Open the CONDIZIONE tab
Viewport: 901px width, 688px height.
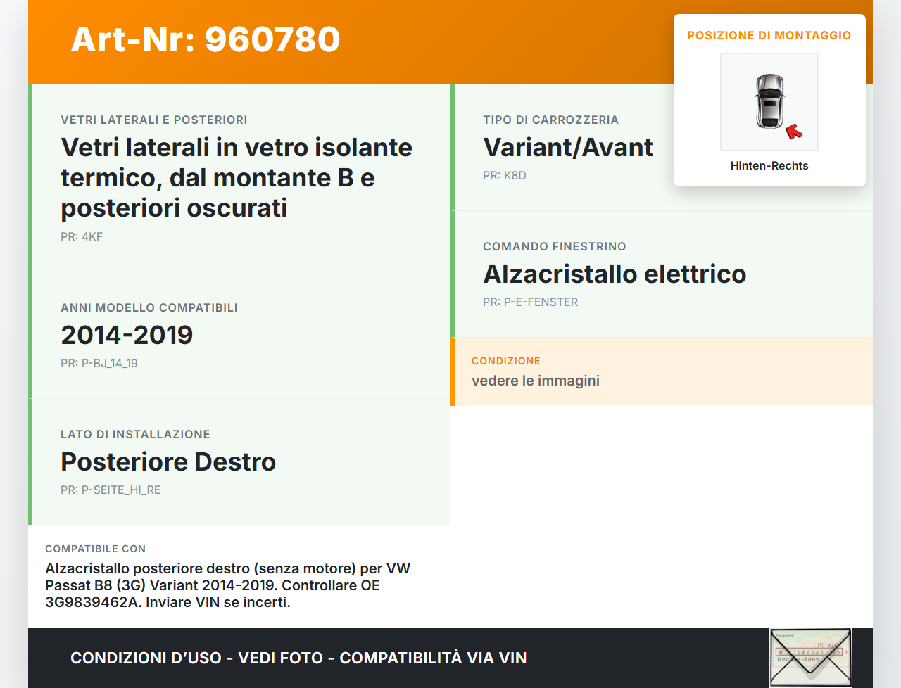point(505,361)
